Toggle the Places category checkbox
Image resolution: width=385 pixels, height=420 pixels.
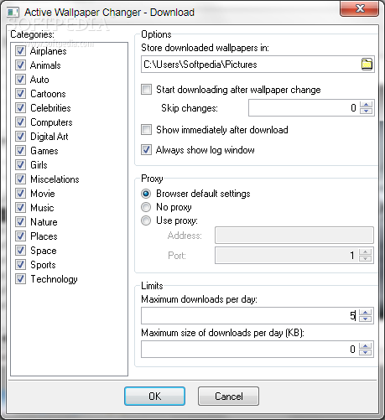pos(20,236)
